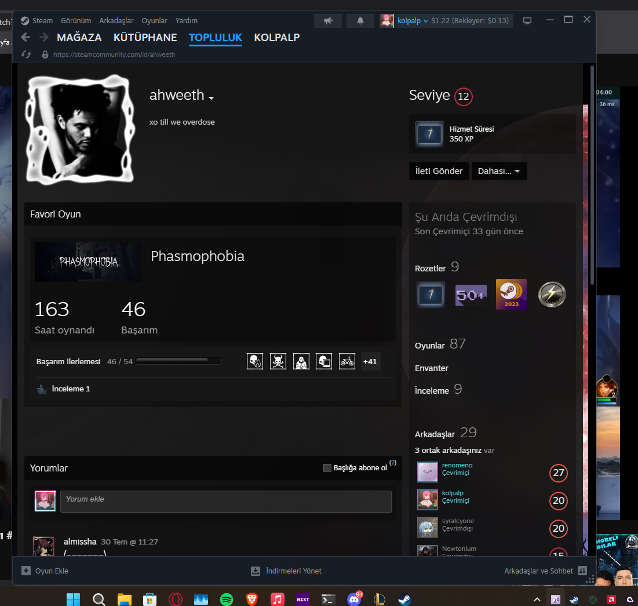Open Windows Start menu
Viewport: 638px width, 606px height.
[x=73, y=599]
